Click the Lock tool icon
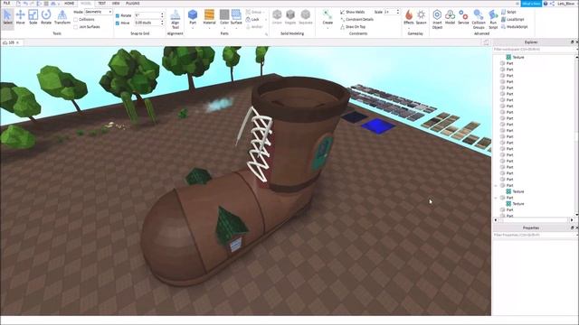The height and width of the screenshot is (325, 579). (x=248, y=19)
